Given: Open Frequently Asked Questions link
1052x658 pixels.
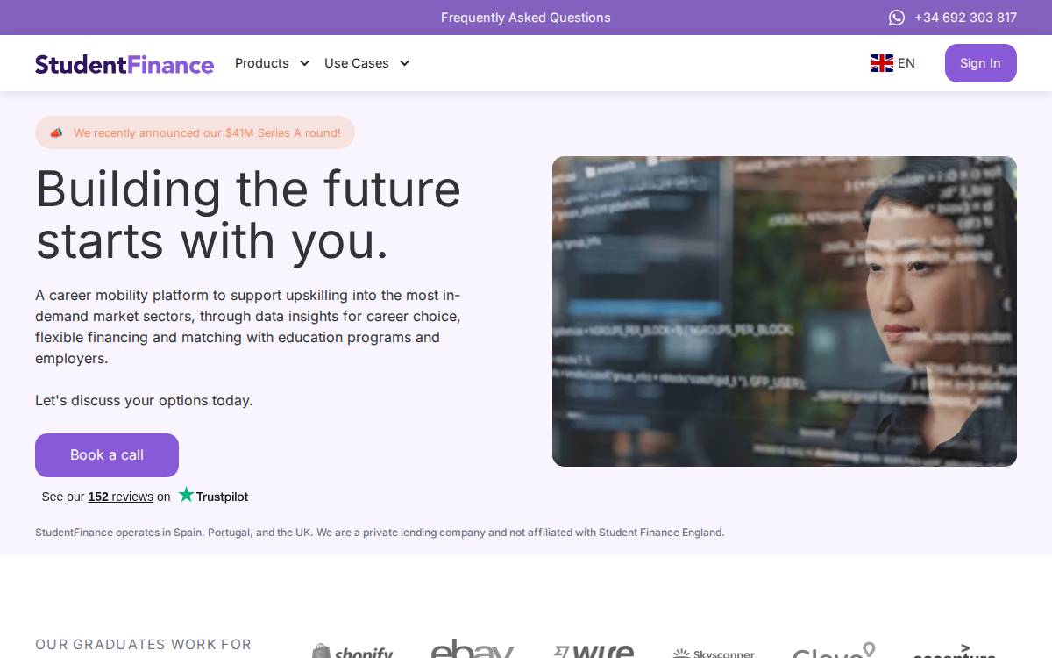Looking at the screenshot, I should pos(526,18).
